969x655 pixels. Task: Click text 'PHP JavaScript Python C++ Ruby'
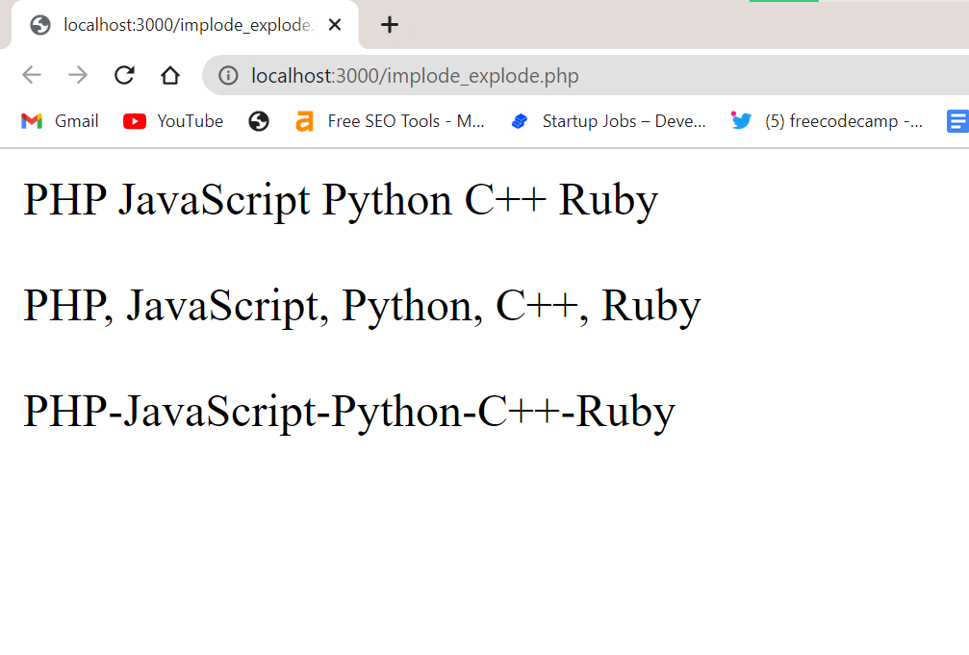coord(341,201)
